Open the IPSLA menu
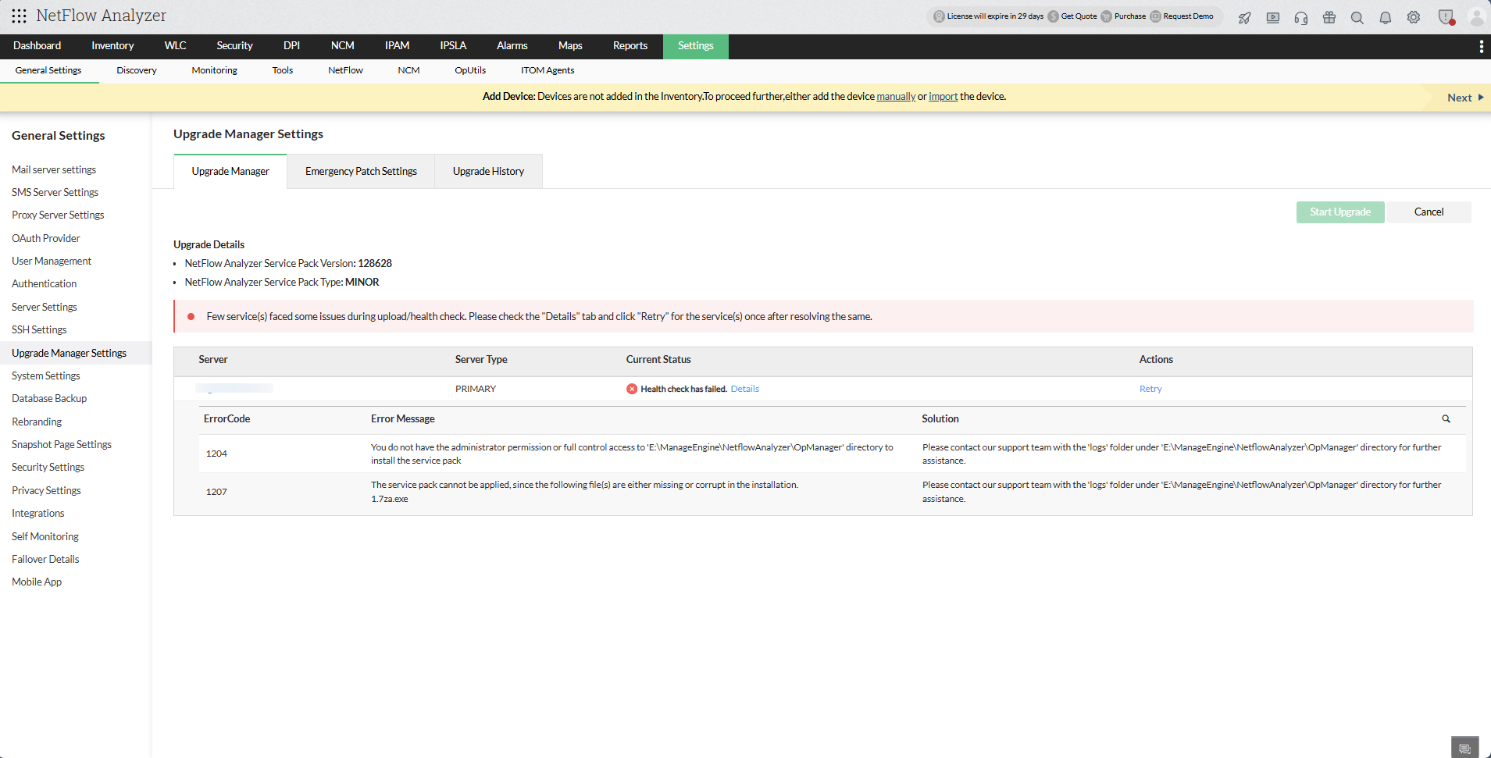Screen dimensions: 1491x758 click(x=453, y=46)
